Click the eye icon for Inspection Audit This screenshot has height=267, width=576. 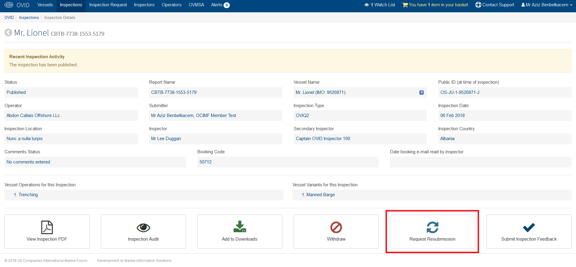tap(143, 228)
